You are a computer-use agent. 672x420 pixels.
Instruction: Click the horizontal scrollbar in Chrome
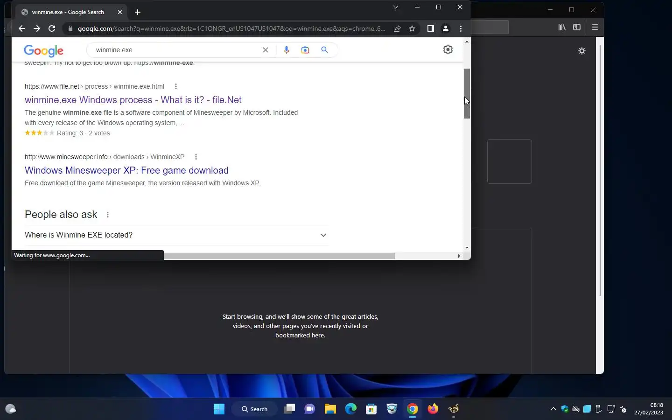(x=279, y=256)
